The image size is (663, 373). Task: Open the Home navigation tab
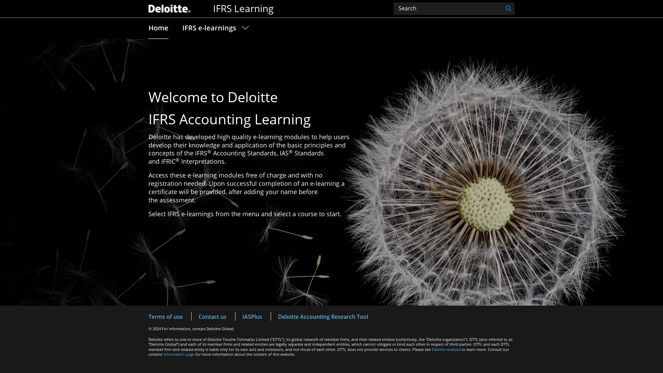(158, 28)
